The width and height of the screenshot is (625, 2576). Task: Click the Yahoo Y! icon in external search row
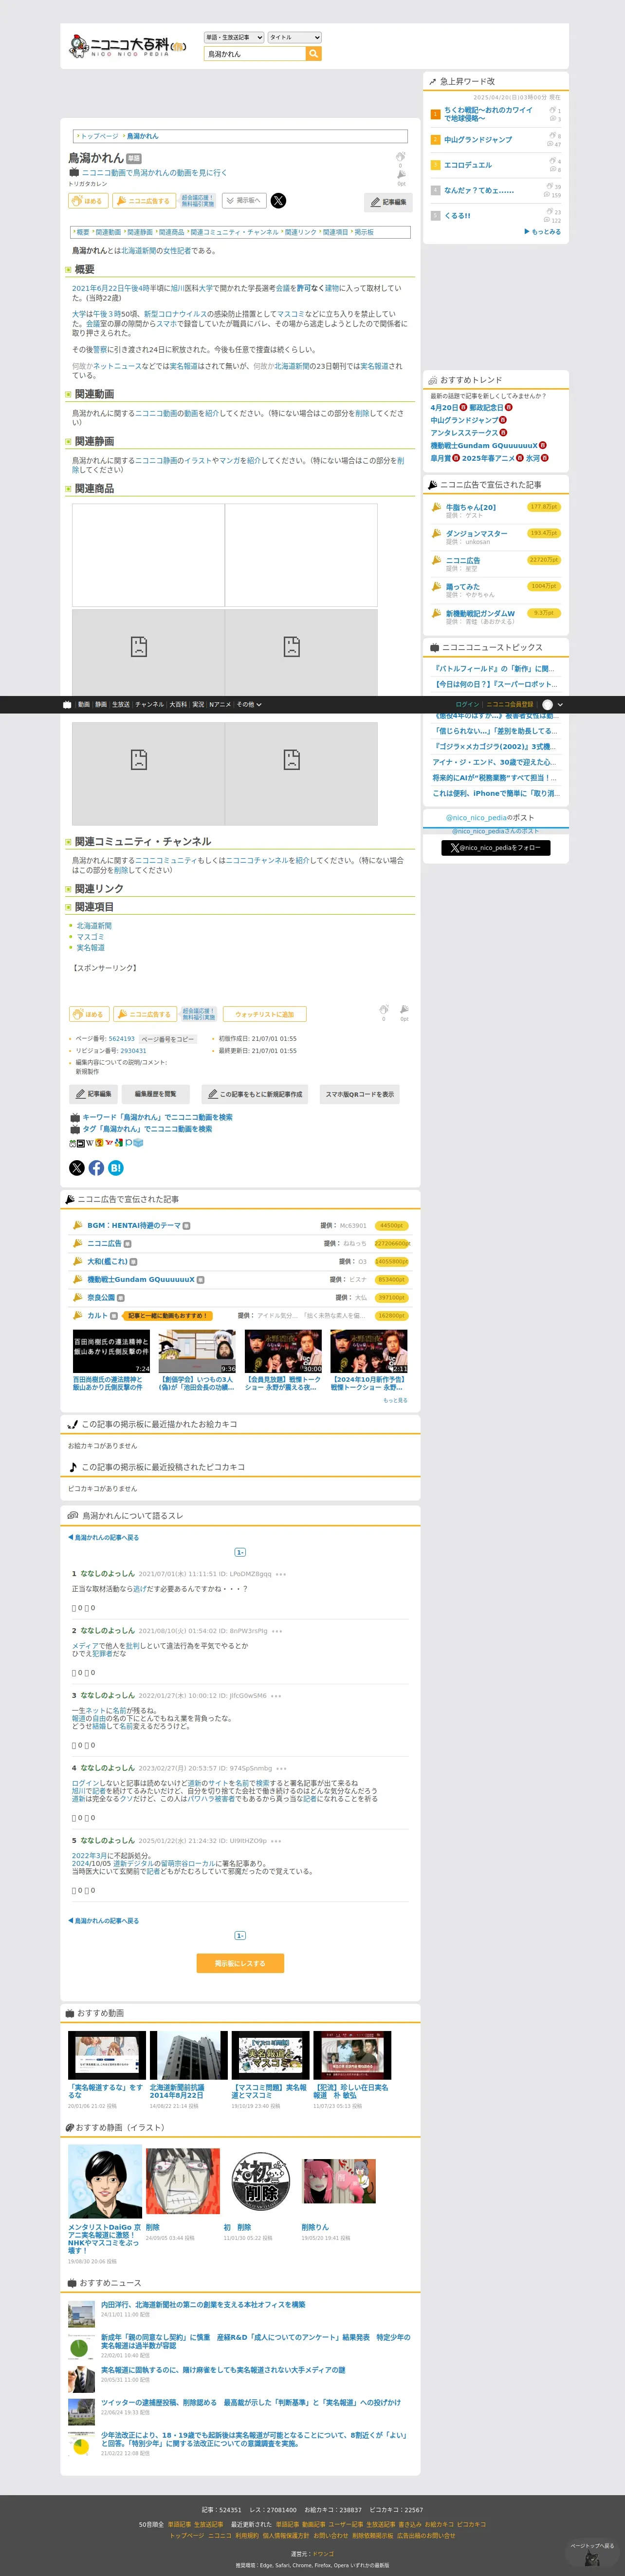108,1143
